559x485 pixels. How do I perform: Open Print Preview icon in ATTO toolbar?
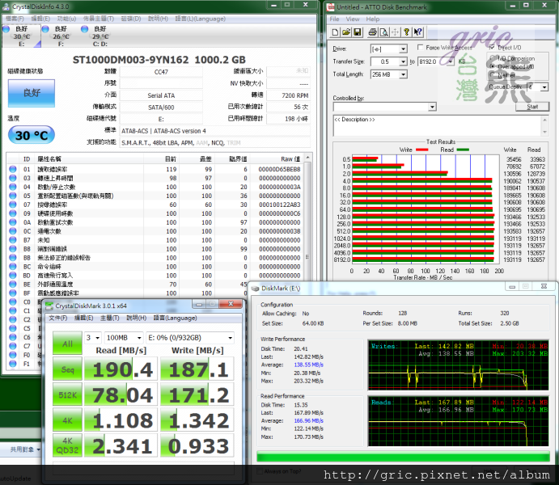pyautogui.click(x=385, y=32)
